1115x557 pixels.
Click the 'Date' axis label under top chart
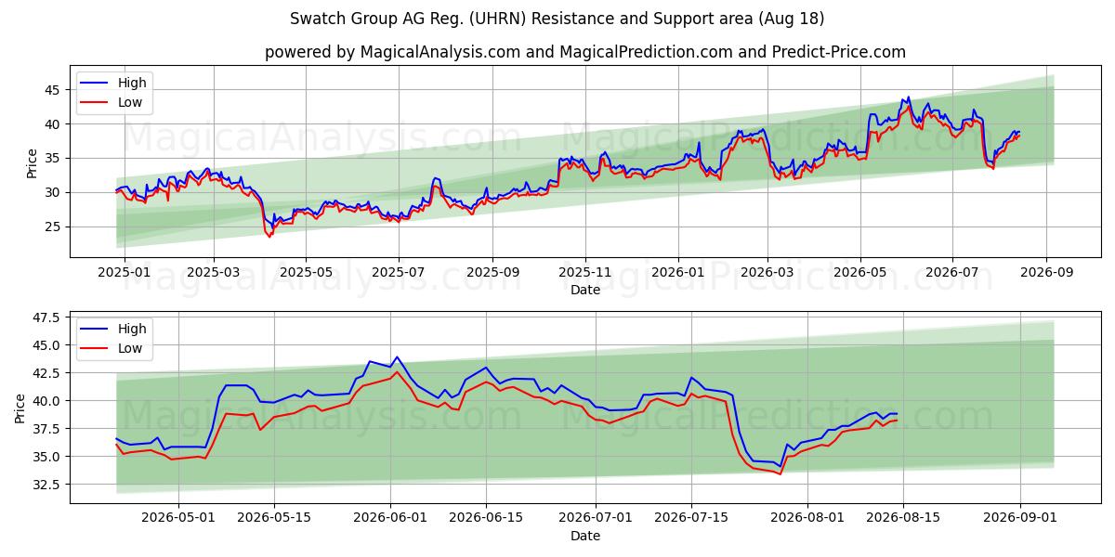tap(585, 290)
